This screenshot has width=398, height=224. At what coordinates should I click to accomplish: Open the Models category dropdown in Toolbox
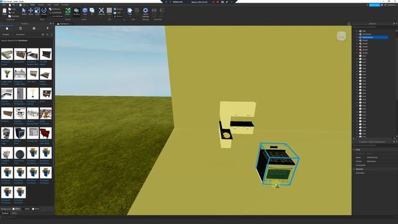pos(7,34)
